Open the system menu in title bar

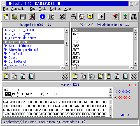pyautogui.click(x=4, y=4)
